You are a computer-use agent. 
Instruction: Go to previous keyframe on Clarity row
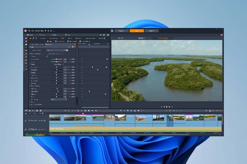pos(71,94)
